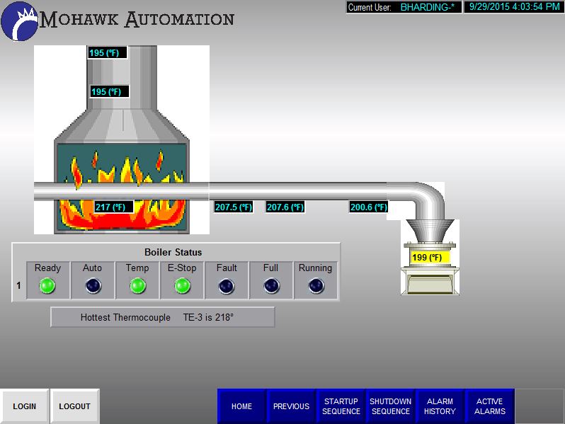Click the Running status indicator light
565x424 pixels.
click(316, 286)
